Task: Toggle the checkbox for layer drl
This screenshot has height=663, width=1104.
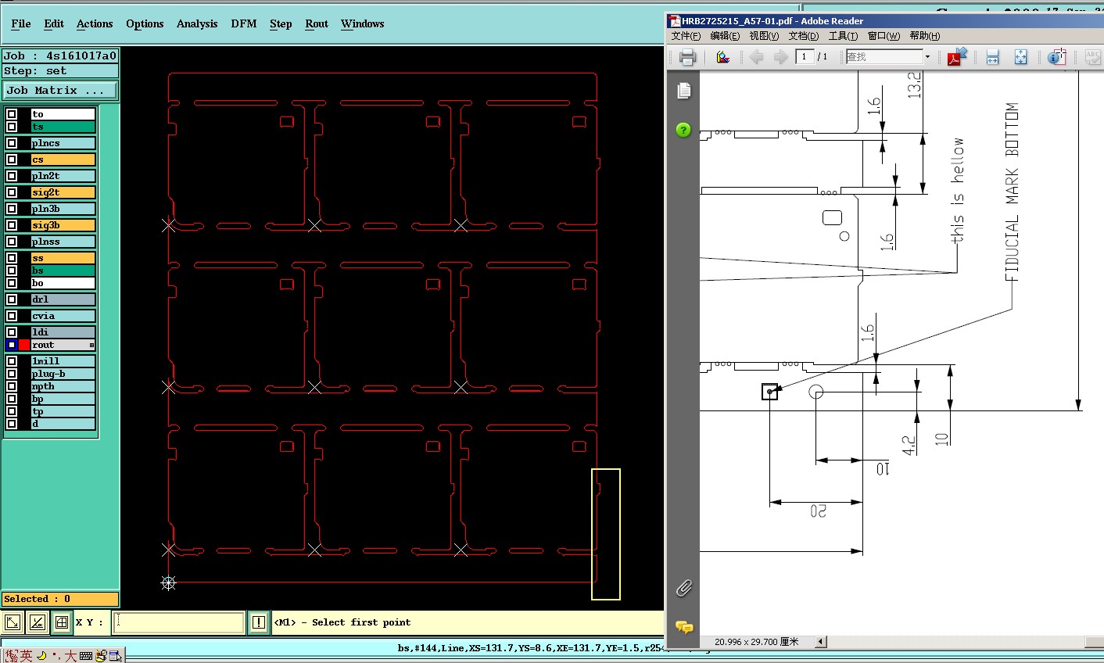Action: click(x=12, y=299)
